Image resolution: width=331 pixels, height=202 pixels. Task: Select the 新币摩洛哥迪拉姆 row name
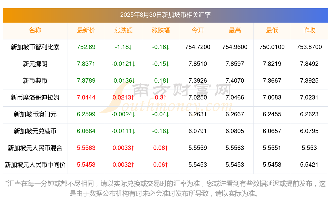pyautogui.click(x=35, y=98)
